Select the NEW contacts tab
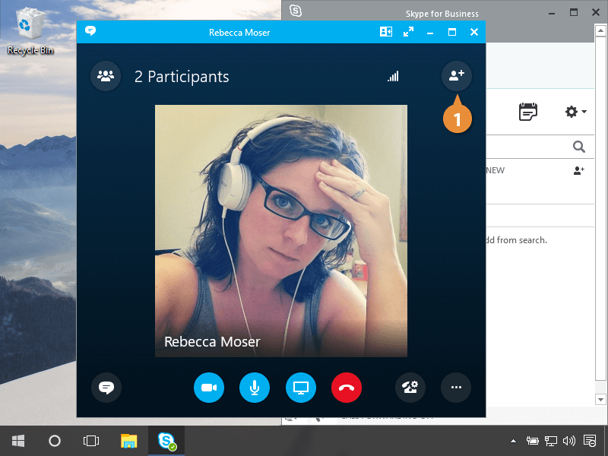 [495, 170]
